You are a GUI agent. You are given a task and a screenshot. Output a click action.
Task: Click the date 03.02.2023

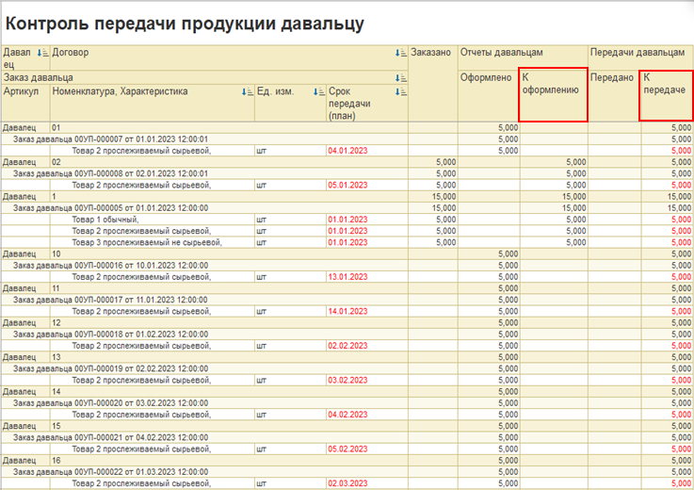[x=347, y=380]
